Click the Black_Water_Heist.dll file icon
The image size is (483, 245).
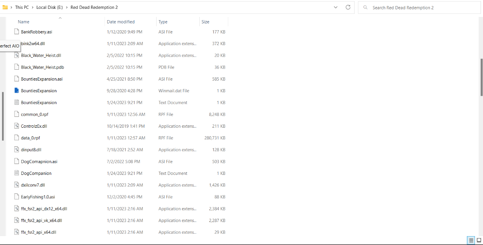[17, 55]
